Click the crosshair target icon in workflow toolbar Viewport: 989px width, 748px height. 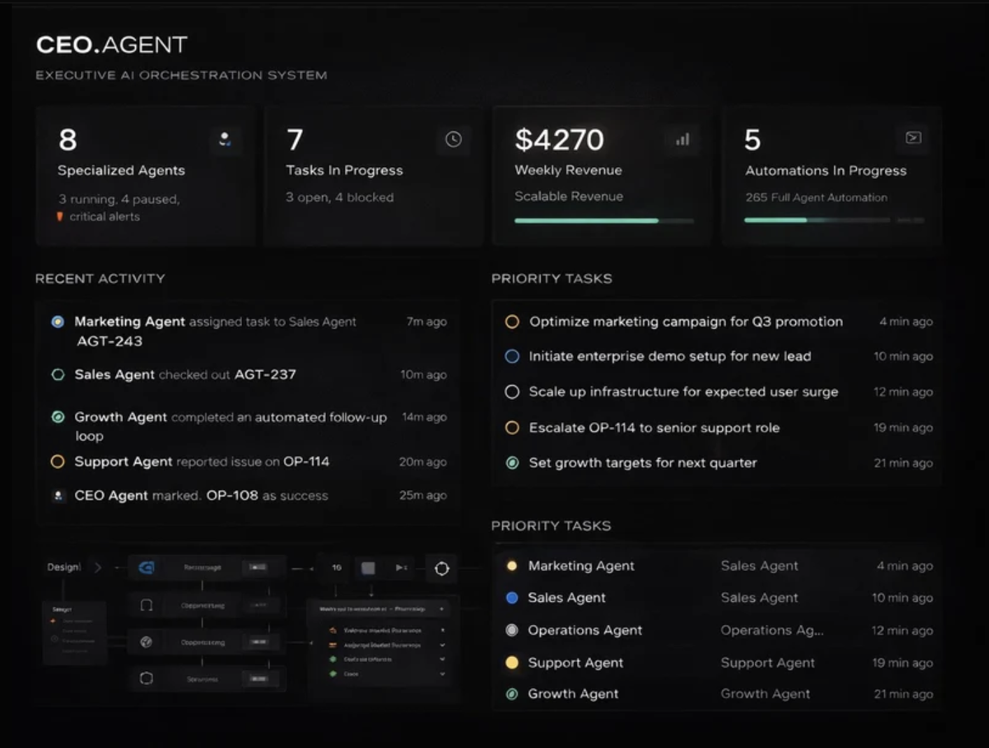[x=442, y=568]
